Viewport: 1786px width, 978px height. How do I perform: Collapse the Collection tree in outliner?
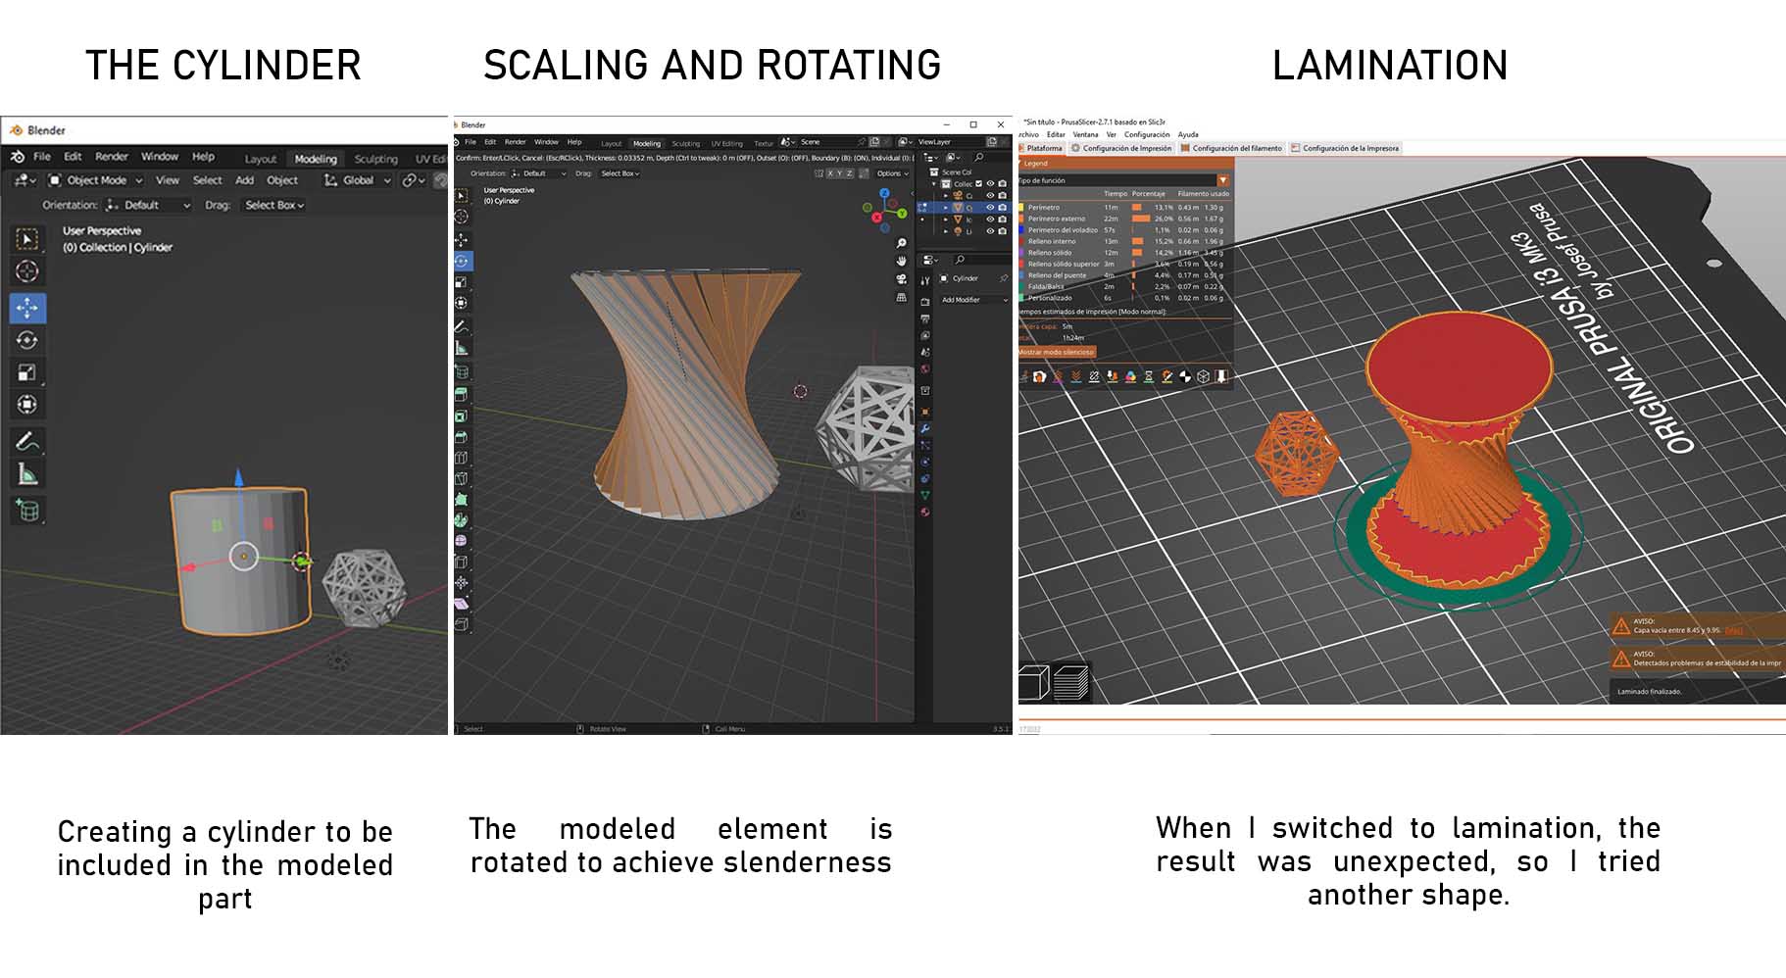pyautogui.click(x=933, y=183)
